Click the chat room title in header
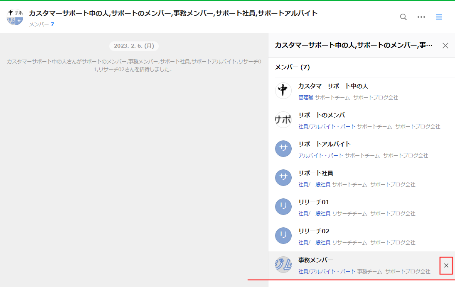The height and width of the screenshot is (287, 455). 173,13
